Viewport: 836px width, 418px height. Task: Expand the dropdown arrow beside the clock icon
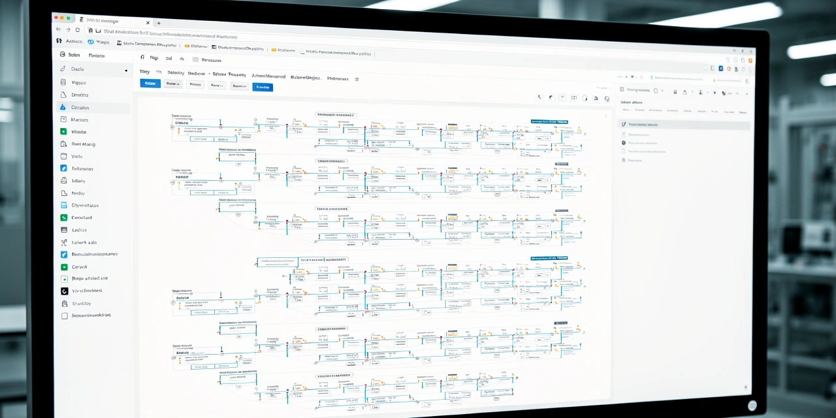tap(664, 91)
